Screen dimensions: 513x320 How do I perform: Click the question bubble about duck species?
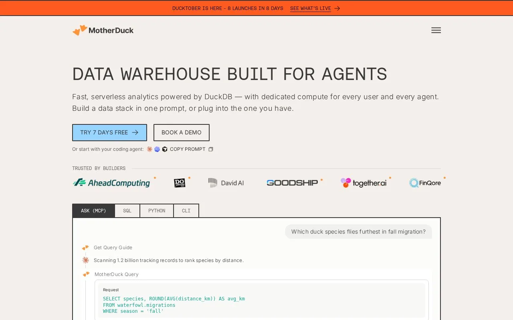358,232
